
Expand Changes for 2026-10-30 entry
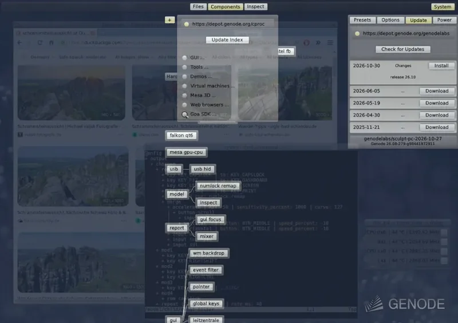point(403,66)
